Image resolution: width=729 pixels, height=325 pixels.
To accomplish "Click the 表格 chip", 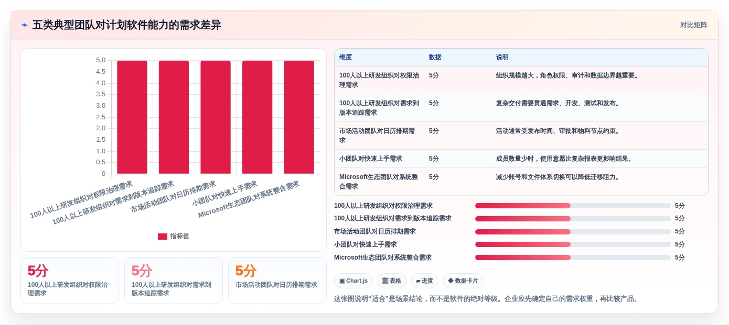I will pos(392,281).
